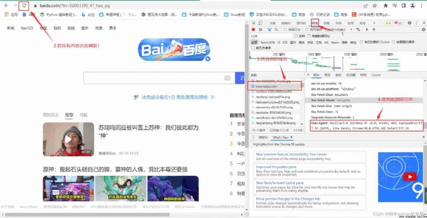The width and height of the screenshot is (427, 218).
Task: Select the newbaike png request row
Action: point(275,112)
